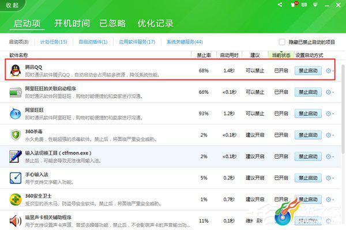Click 禁止启动 for 阿里旺旺

point(308,114)
